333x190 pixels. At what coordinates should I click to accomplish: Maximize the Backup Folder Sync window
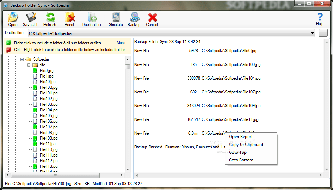coord(309,4)
